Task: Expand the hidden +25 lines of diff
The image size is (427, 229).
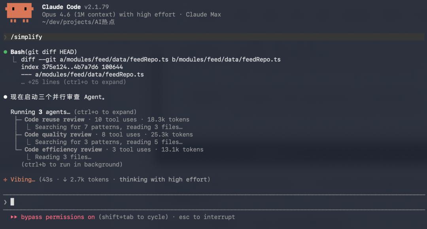Action: click(77, 82)
